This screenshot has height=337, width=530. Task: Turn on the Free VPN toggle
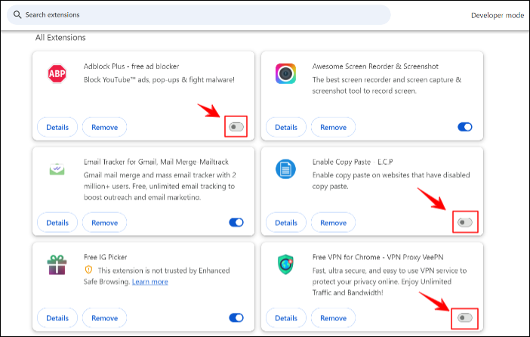pyautogui.click(x=465, y=318)
